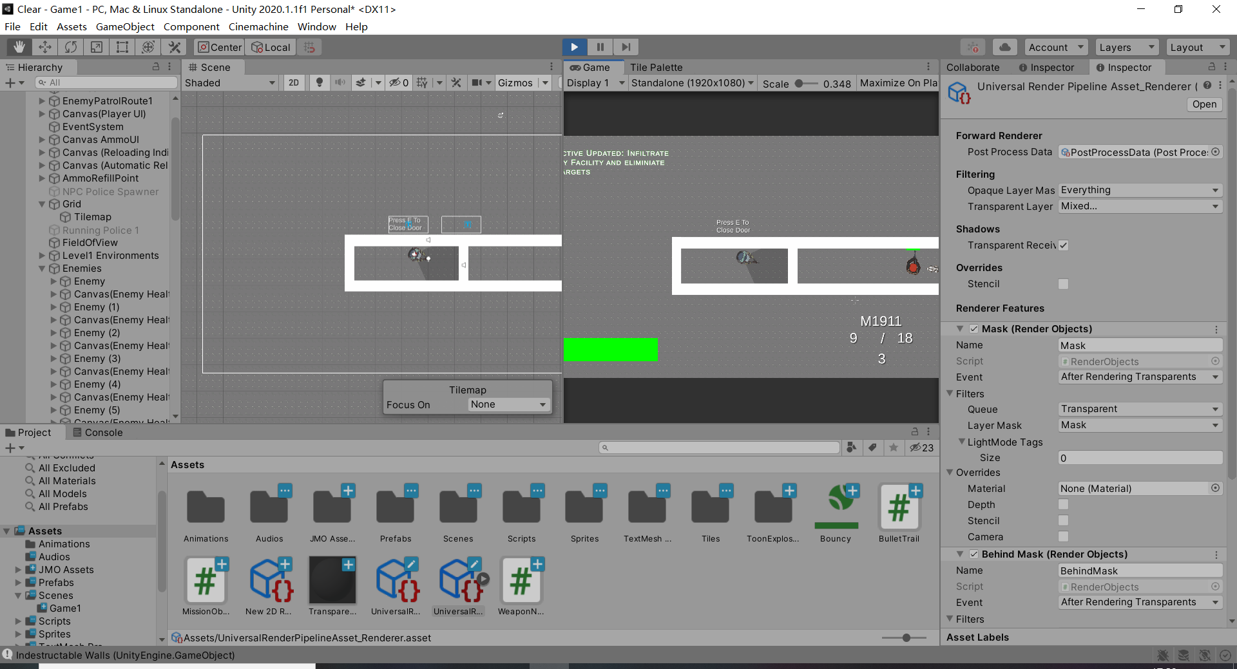Toggle scene audio speaker icon

click(x=340, y=82)
